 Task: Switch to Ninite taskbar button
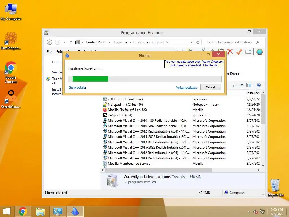click(x=75, y=211)
